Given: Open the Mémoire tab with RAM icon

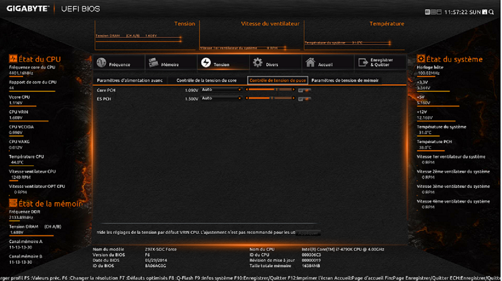Looking at the screenshot, I should pos(171,62).
